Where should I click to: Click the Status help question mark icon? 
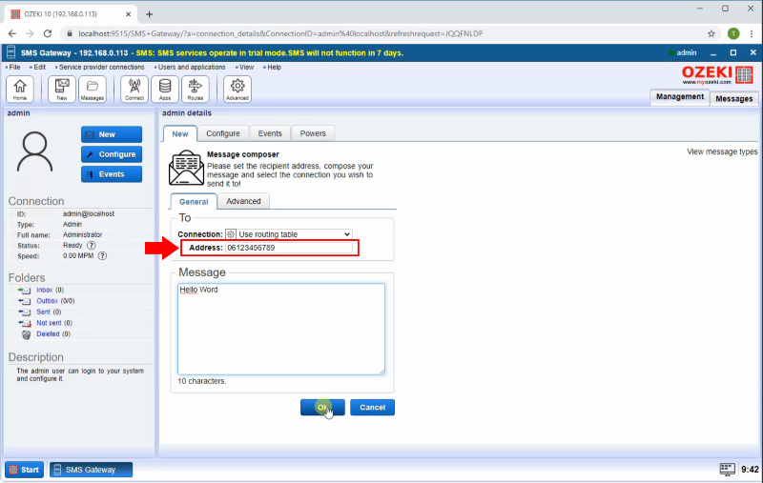tap(91, 246)
